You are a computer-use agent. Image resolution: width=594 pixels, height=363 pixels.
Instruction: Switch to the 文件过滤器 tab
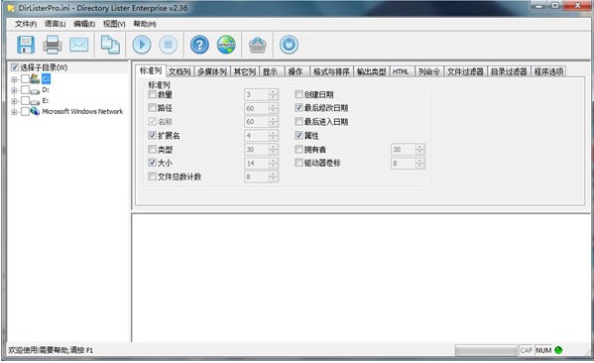click(465, 71)
